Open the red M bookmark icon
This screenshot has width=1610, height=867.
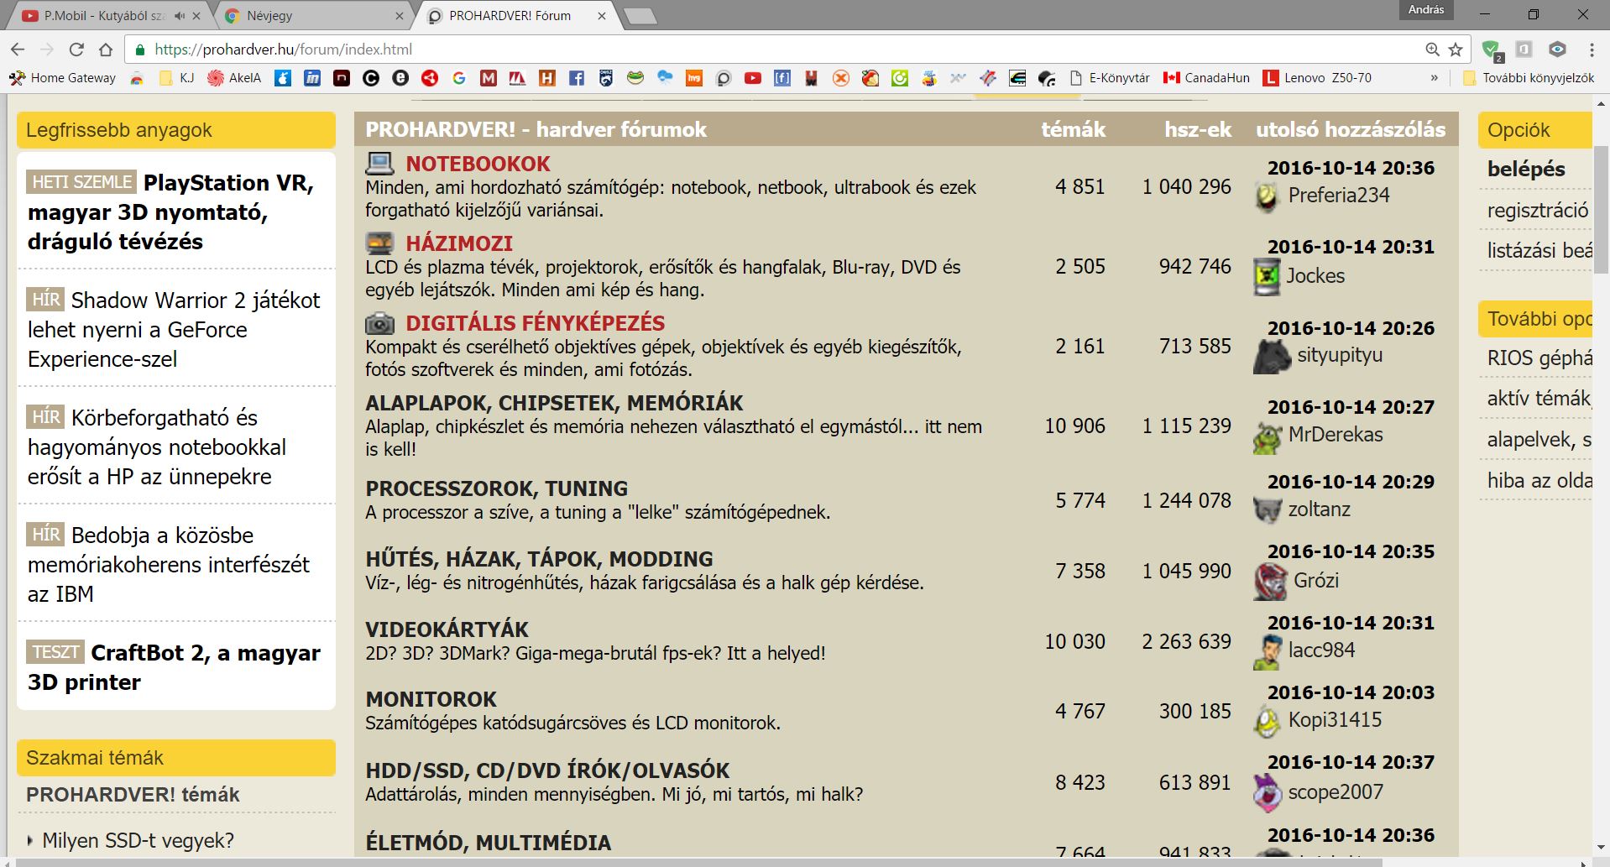point(489,78)
